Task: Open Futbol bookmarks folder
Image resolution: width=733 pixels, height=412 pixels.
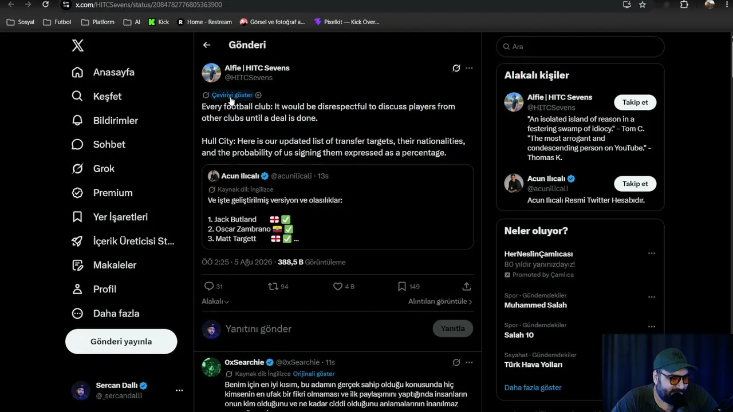Action: tap(57, 22)
